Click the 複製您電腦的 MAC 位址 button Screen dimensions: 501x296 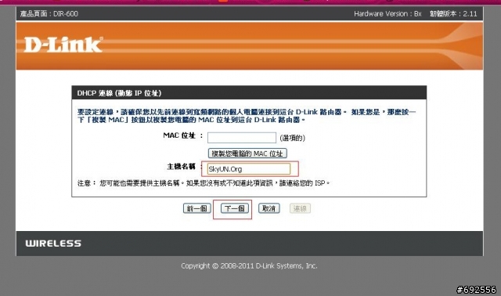pos(247,153)
